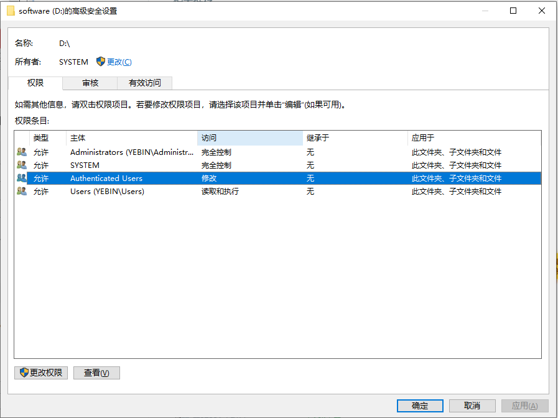
Task: Select the SYSTEM principal in the list
Action: click(85, 165)
